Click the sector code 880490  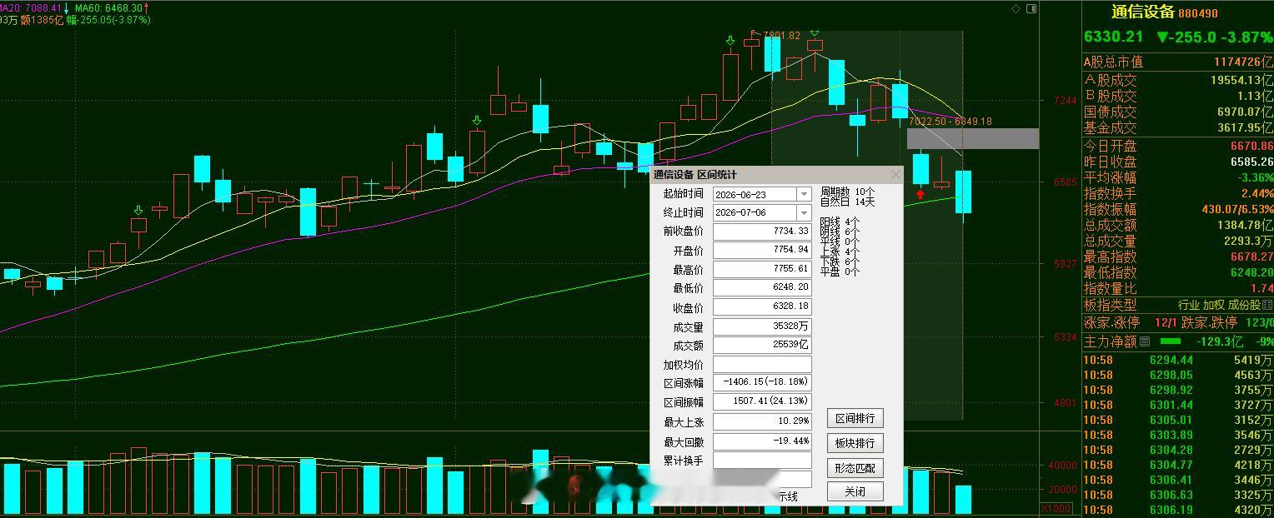pos(1198,13)
